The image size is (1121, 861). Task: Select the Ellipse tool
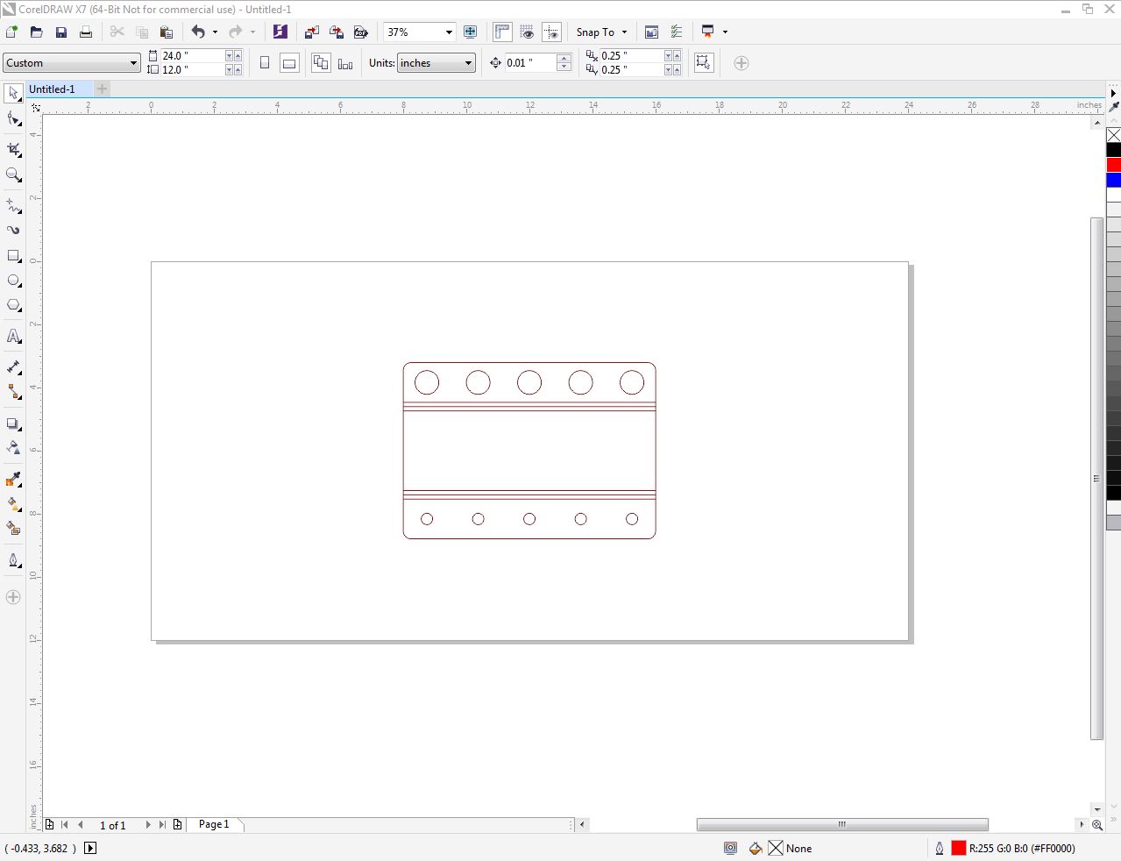click(13, 281)
